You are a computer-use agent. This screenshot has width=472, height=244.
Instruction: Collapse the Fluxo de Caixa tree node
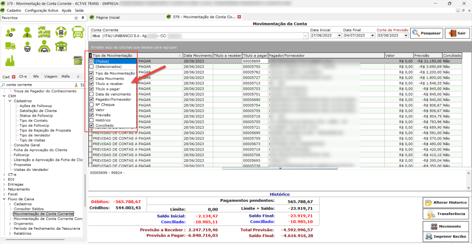click(x=4, y=199)
